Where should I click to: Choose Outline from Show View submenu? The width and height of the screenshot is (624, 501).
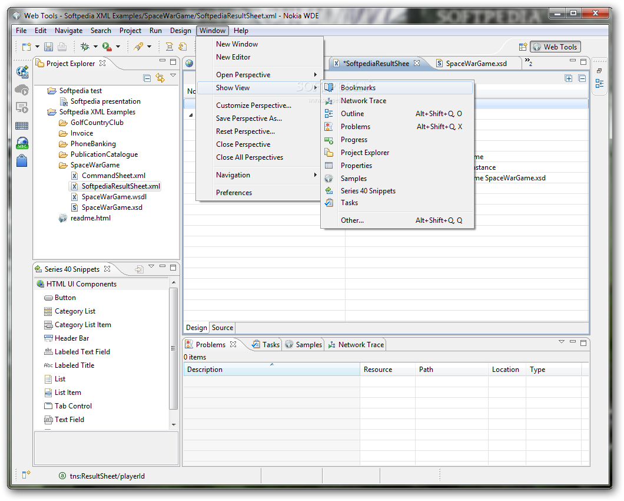pyautogui.click(x=397, y=114)
